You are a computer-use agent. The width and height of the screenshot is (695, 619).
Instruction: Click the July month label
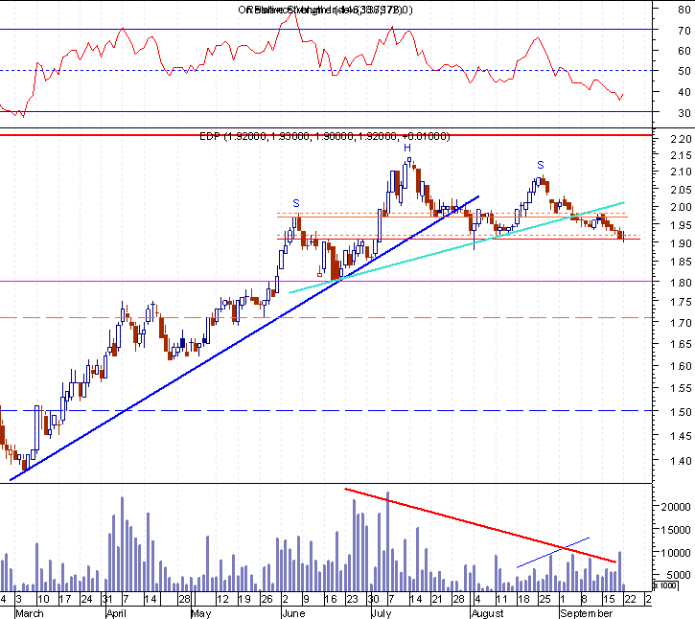pyautogui.click(x=382, y=613)
